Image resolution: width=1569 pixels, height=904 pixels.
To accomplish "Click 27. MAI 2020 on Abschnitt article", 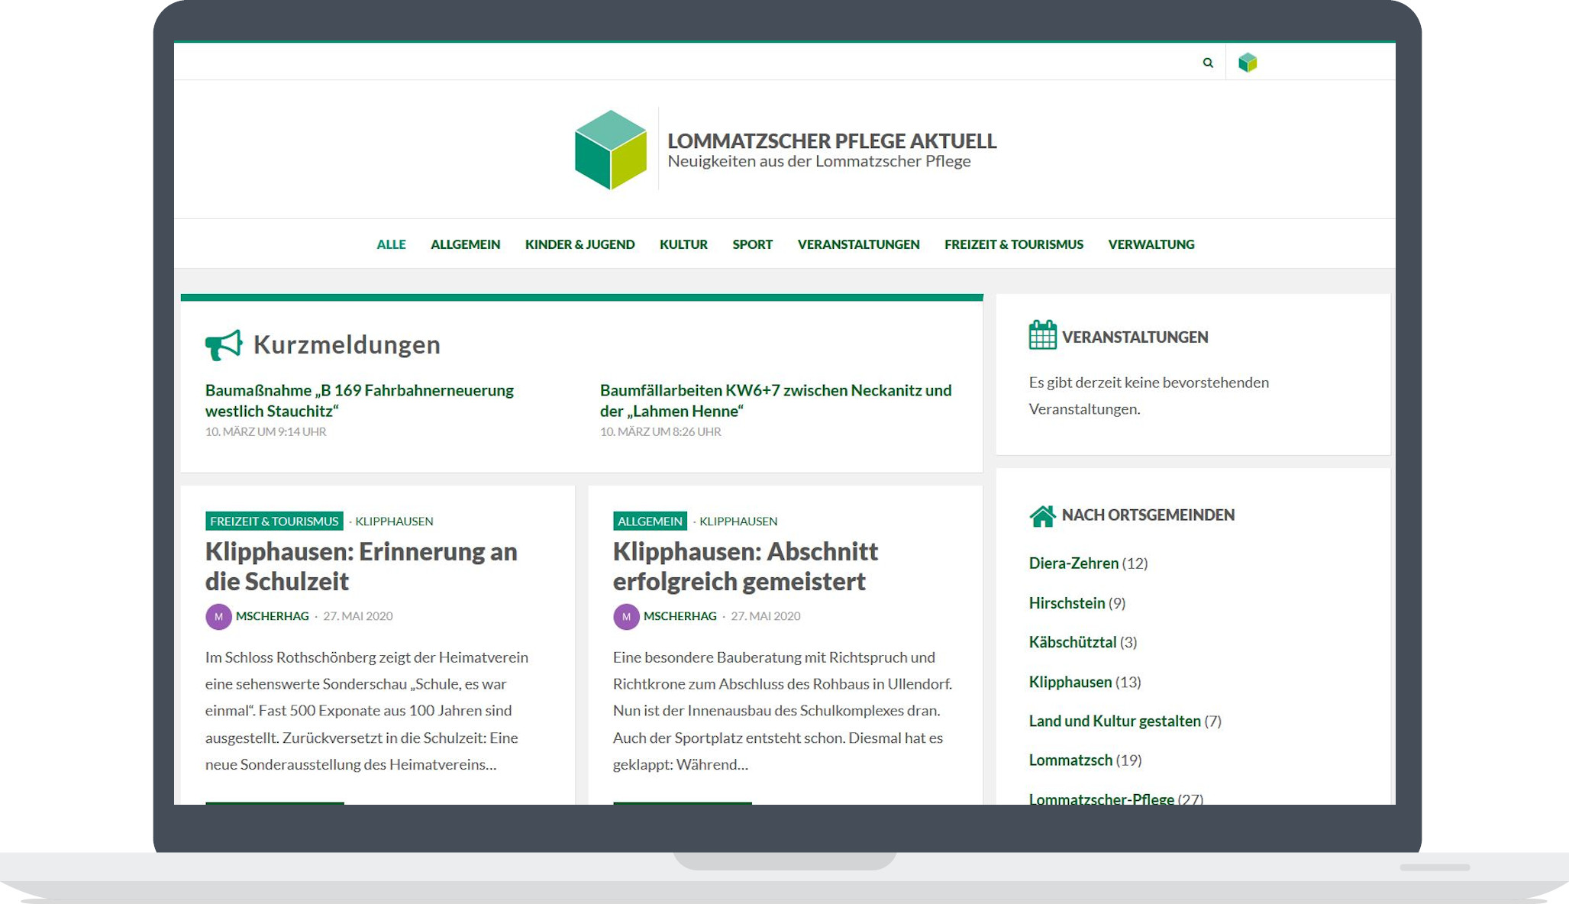I will click(766, 616).
